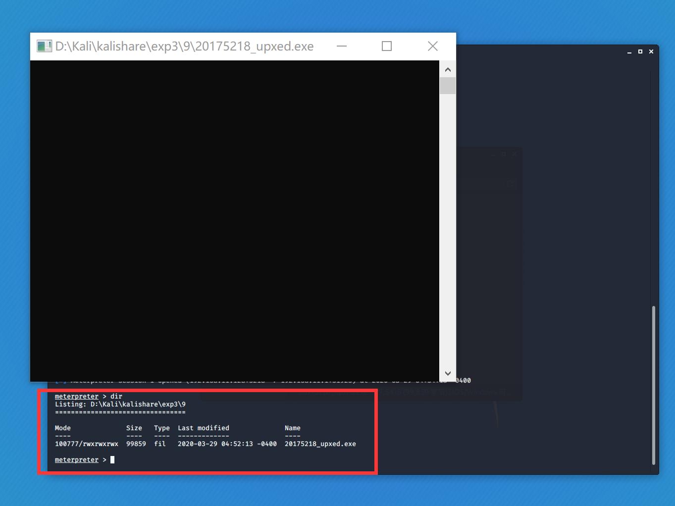Screen dimensions: 675x506
Task: Click the 'Size' column header
Action: (134, 428)
